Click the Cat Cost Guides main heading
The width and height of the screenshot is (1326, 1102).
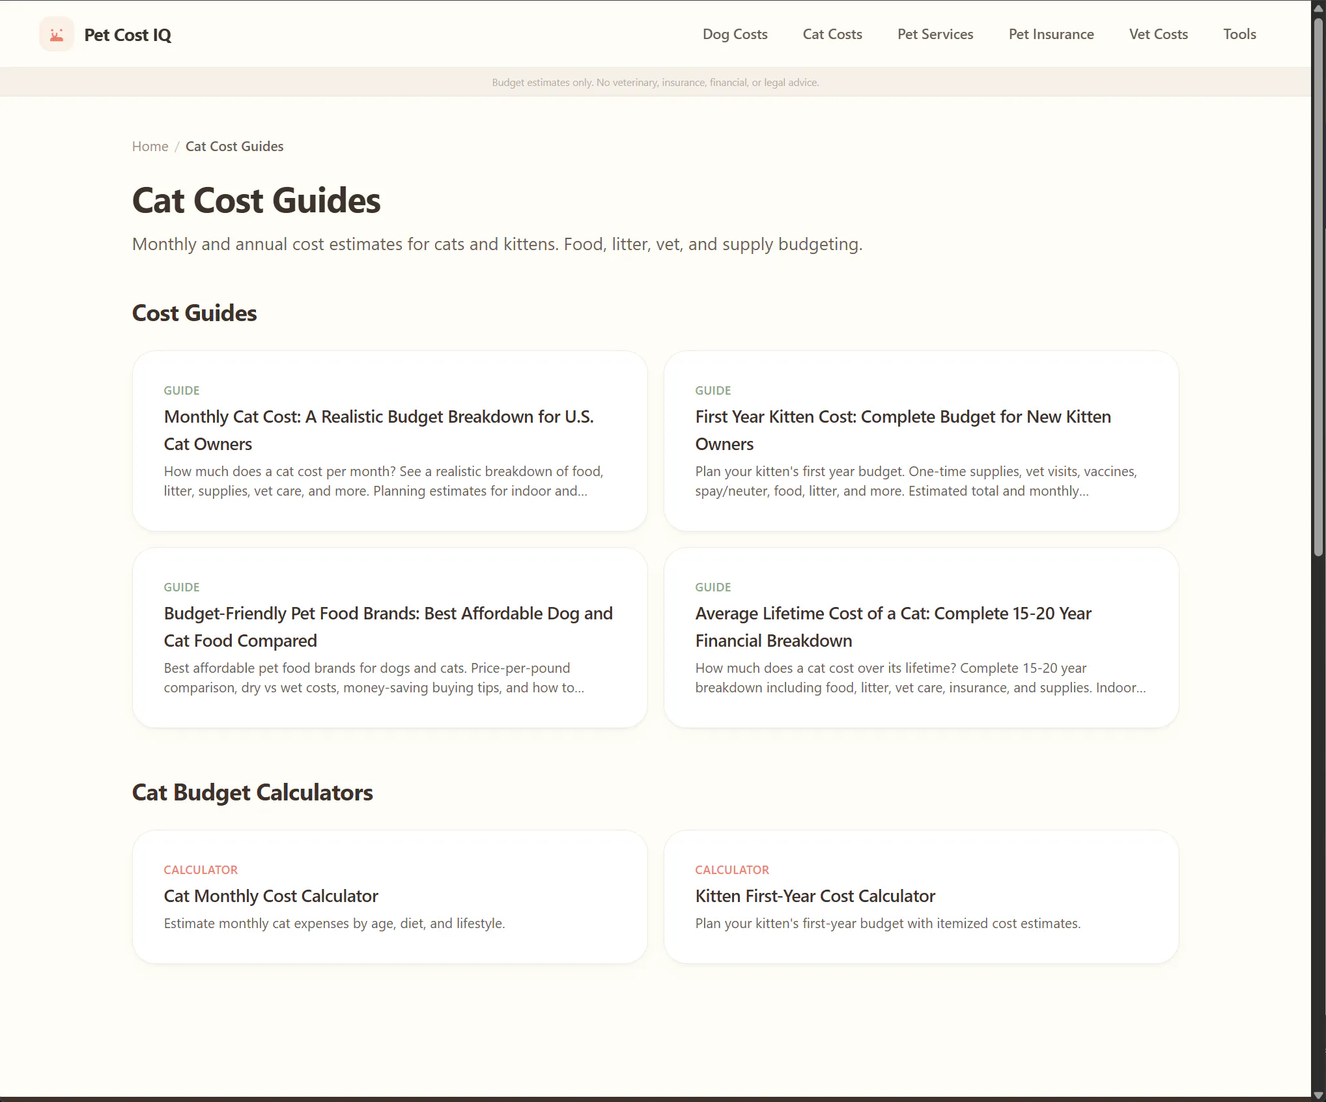point(257,201)
